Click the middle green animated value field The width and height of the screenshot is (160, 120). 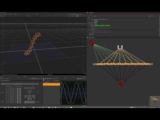click(x=102, y=25)
